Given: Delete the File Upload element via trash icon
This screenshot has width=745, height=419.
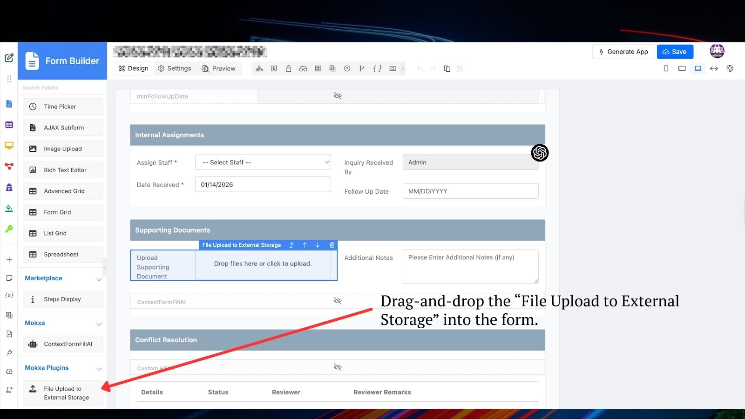Looking at the screenshot, I should point(332,245).
